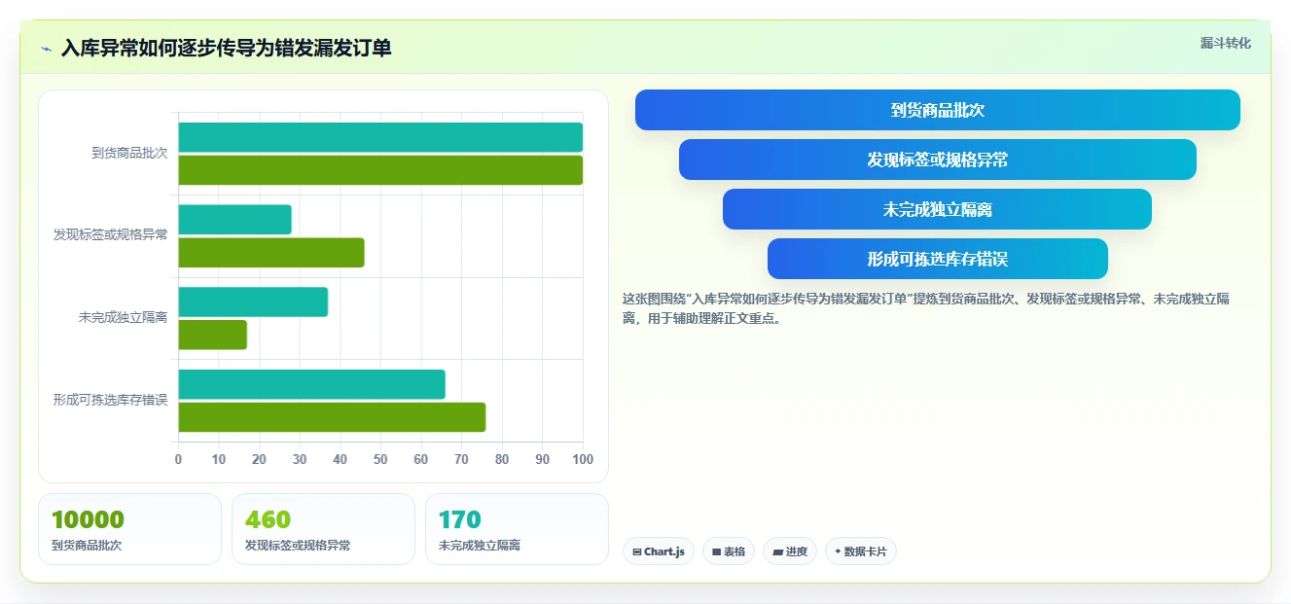
Task: Click the green bar for 形成可拣选库存错误
Action: click(332, 417)
